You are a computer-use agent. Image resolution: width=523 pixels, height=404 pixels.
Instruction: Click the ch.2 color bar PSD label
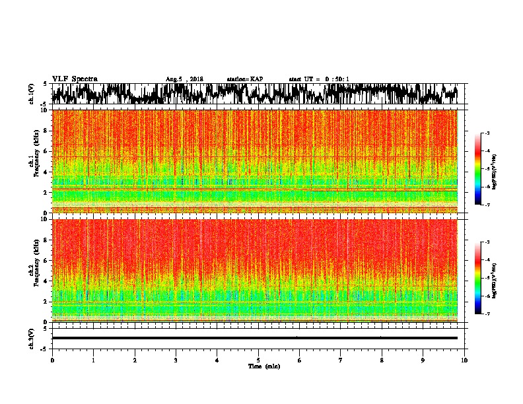(x=495, y=281)
